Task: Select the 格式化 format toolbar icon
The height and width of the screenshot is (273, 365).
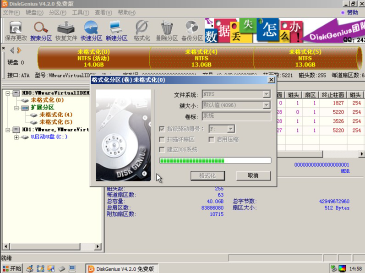Action: pyautogui.click(x=142, y=30)
